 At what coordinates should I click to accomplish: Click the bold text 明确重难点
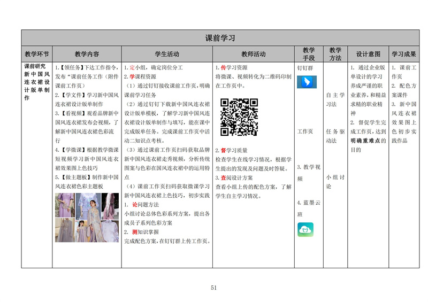365,141
